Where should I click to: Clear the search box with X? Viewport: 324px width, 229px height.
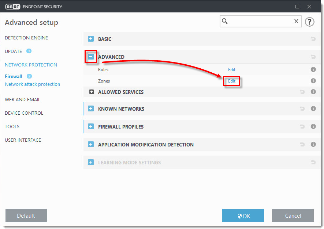click(x=296, y=22)
